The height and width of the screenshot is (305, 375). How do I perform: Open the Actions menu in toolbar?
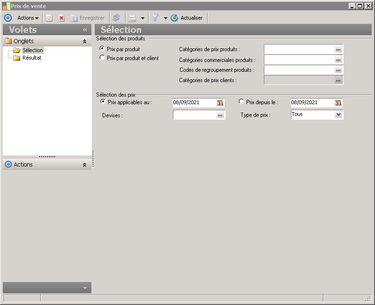click(x=28, y=18)
